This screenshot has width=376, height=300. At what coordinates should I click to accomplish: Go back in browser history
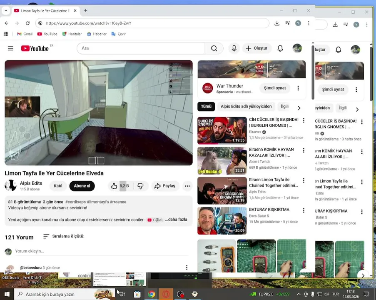(x=7, y=23)
